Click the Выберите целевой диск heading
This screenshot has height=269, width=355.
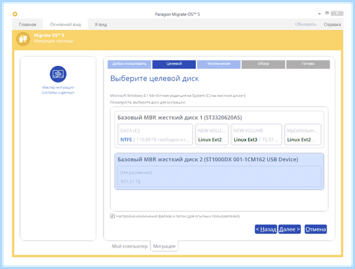(x=154, y=78)
